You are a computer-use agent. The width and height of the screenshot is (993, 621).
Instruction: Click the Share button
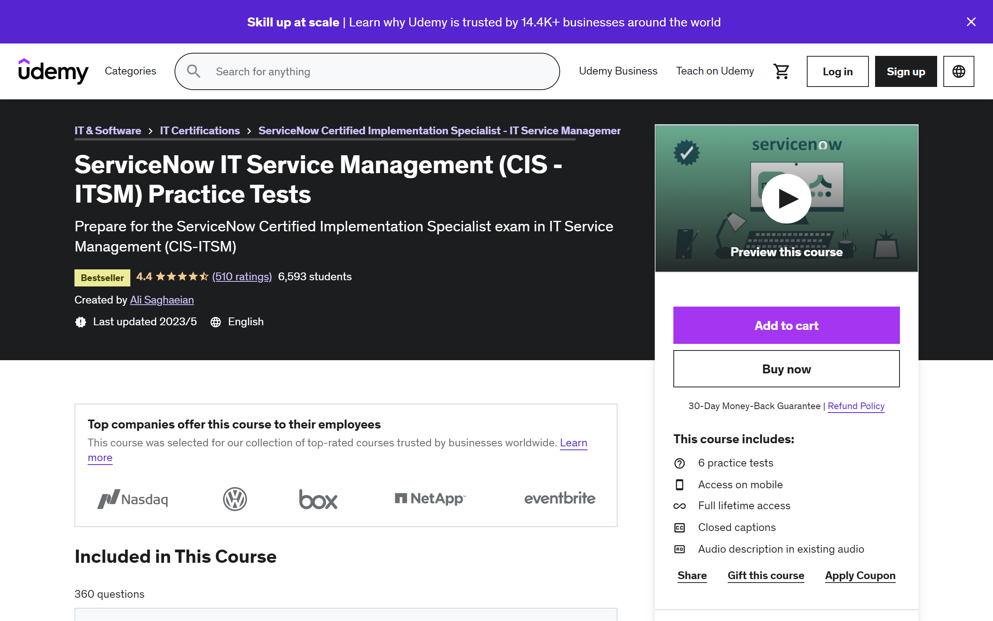coord(692,576)
